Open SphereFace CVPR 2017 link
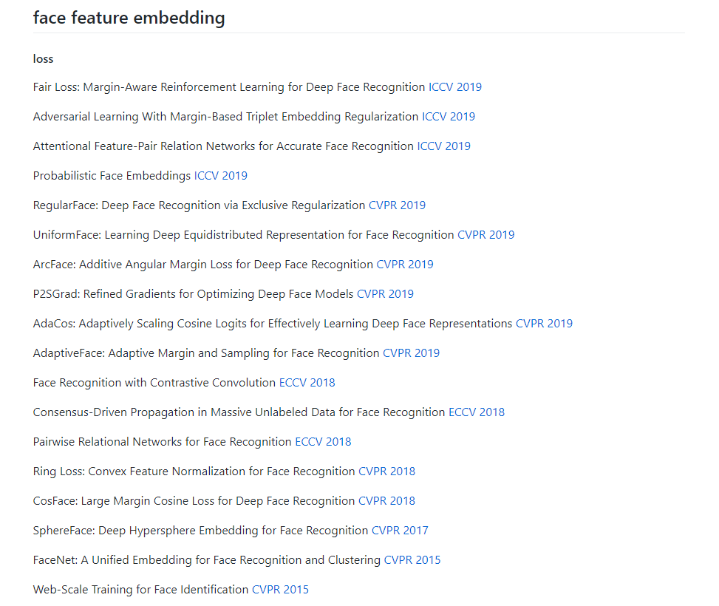Viewport: 719px width, 606px height. 400,531
